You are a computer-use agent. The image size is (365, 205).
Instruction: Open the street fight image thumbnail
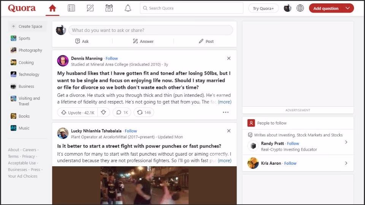click(144, 185)
